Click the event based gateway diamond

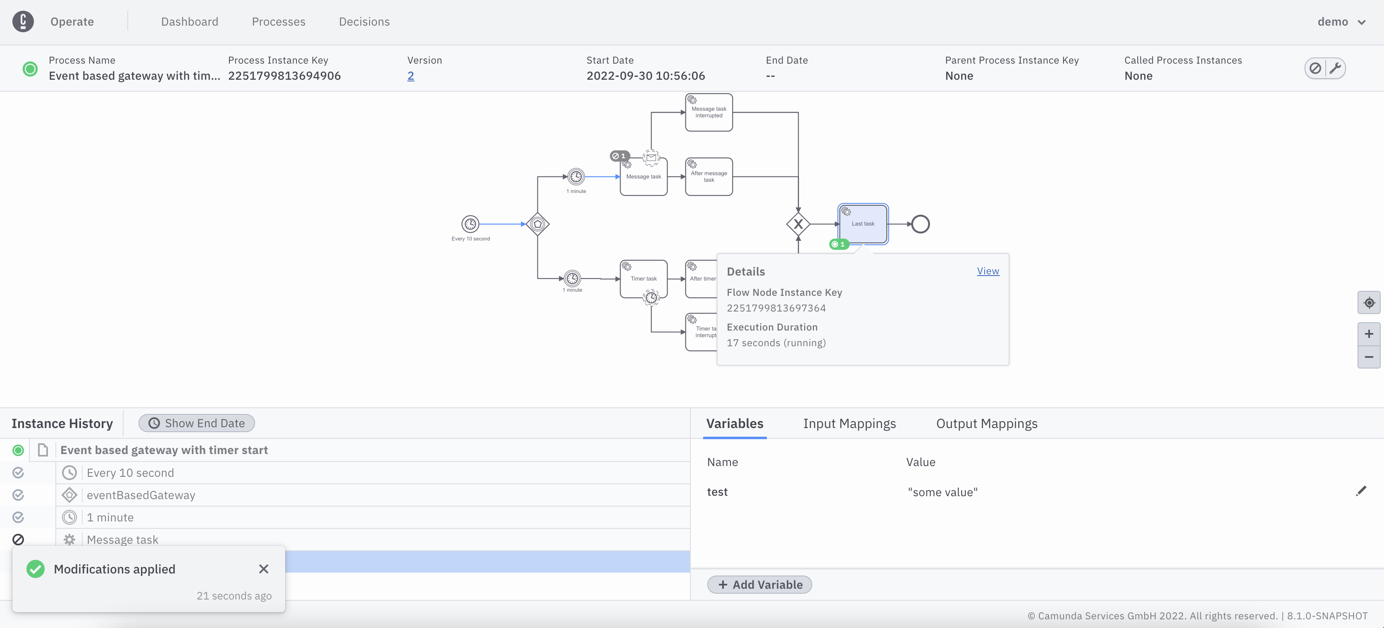coord(537,224)
